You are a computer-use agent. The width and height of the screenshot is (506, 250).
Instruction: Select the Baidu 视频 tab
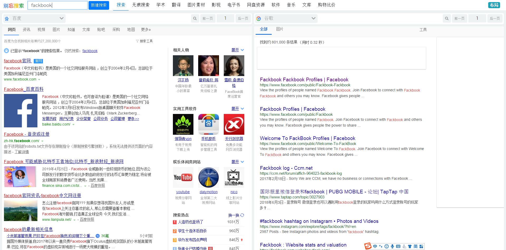click(41, 29)
